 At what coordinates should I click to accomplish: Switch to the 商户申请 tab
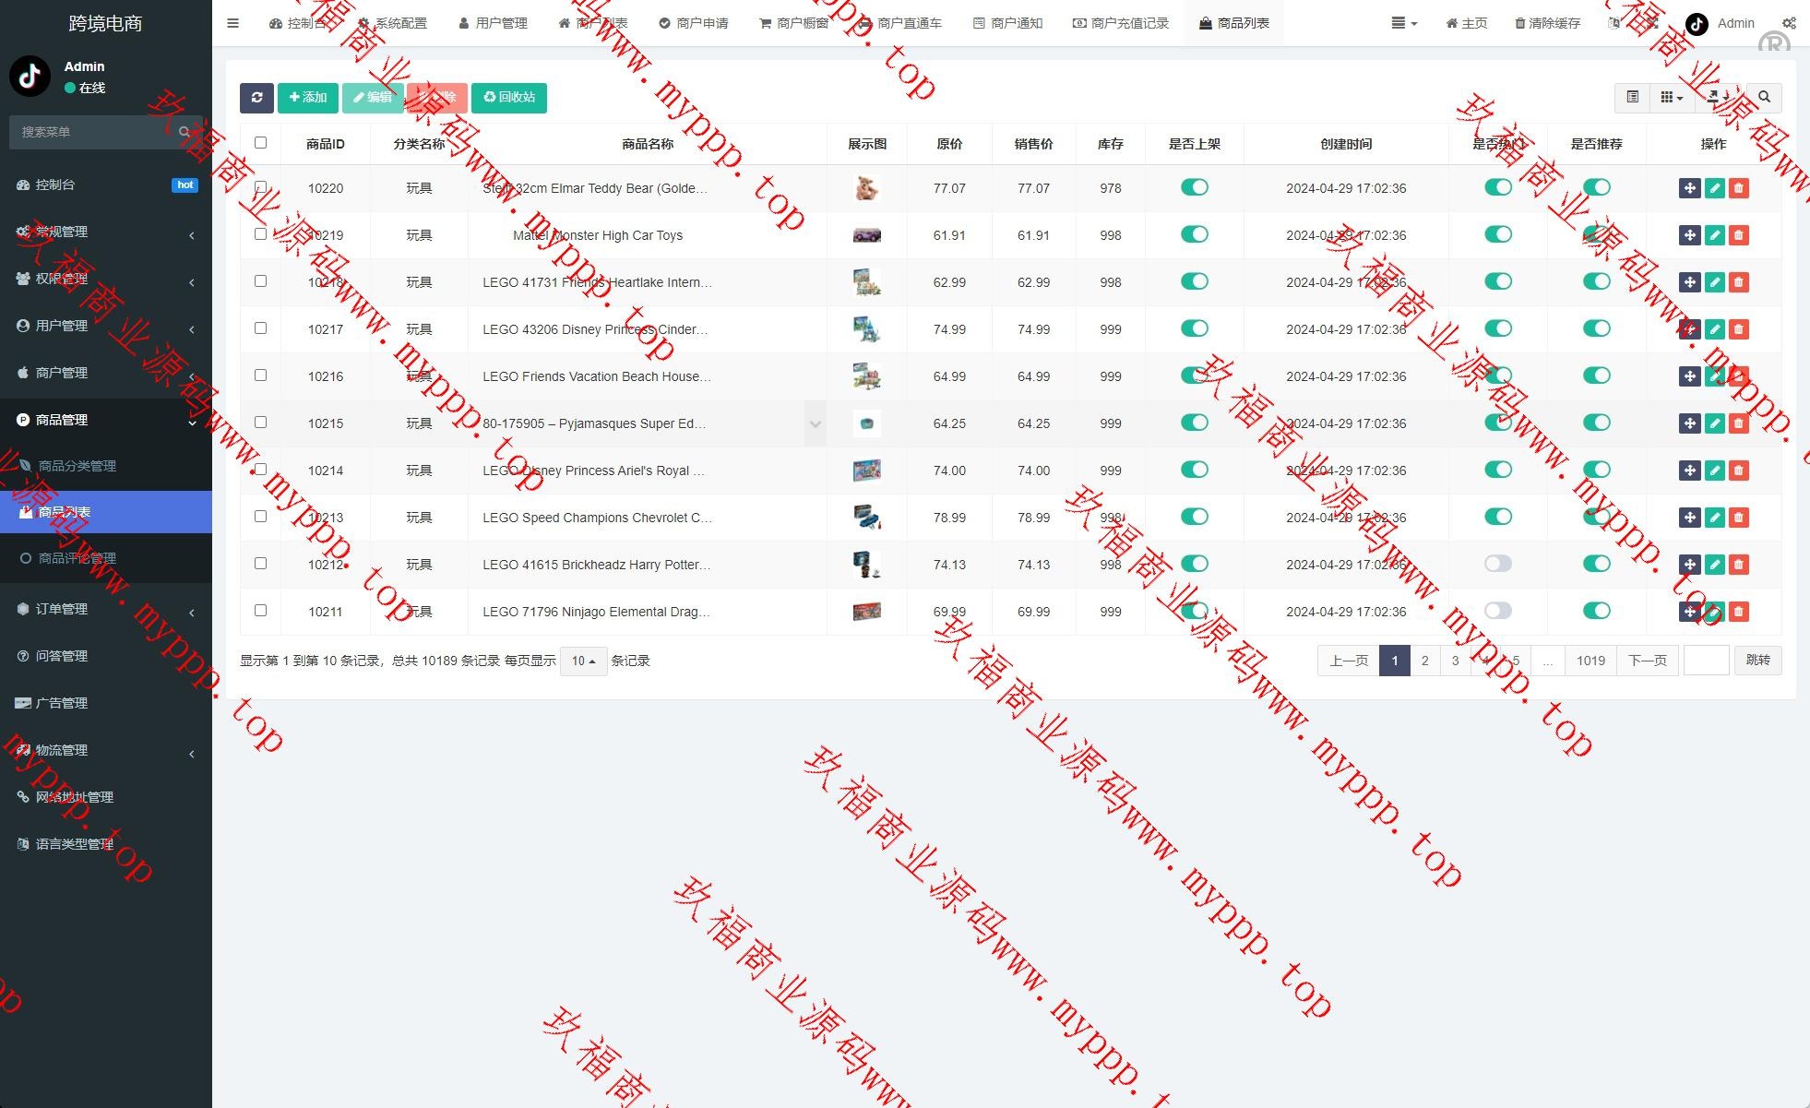coord(694,23)
